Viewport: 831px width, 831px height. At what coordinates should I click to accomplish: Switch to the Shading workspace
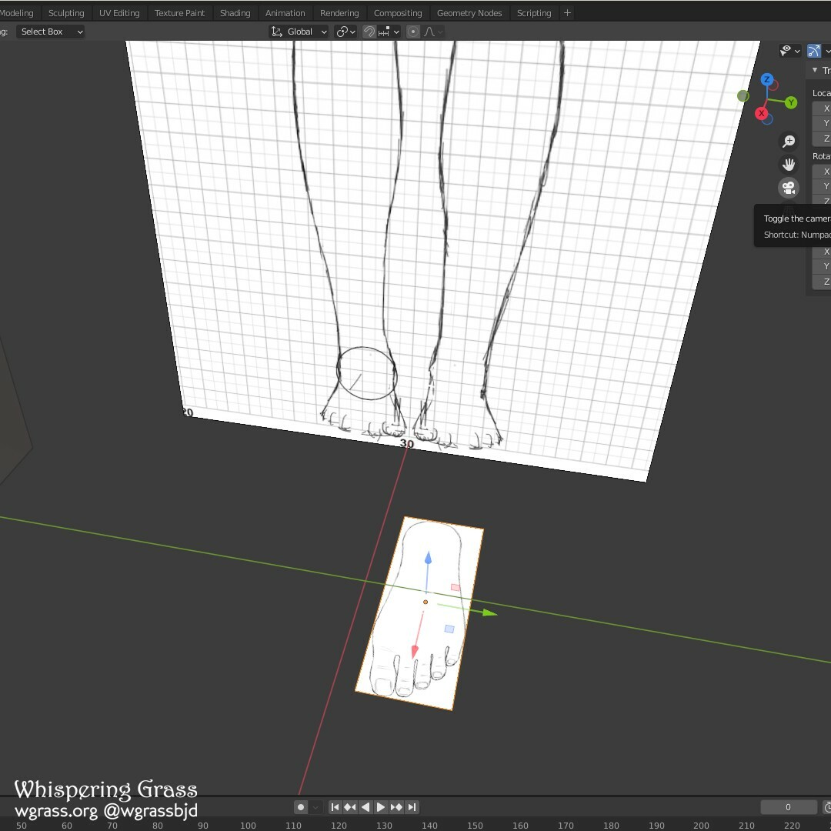coord(235,13)
